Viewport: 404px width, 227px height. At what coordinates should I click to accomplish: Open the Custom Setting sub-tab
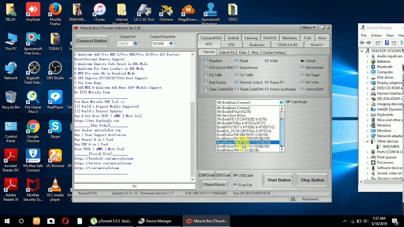(x=274, y=53)
